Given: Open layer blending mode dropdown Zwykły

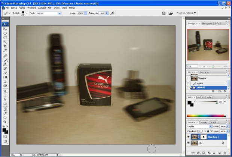Looking at the screenshot, I should (210, 126).
